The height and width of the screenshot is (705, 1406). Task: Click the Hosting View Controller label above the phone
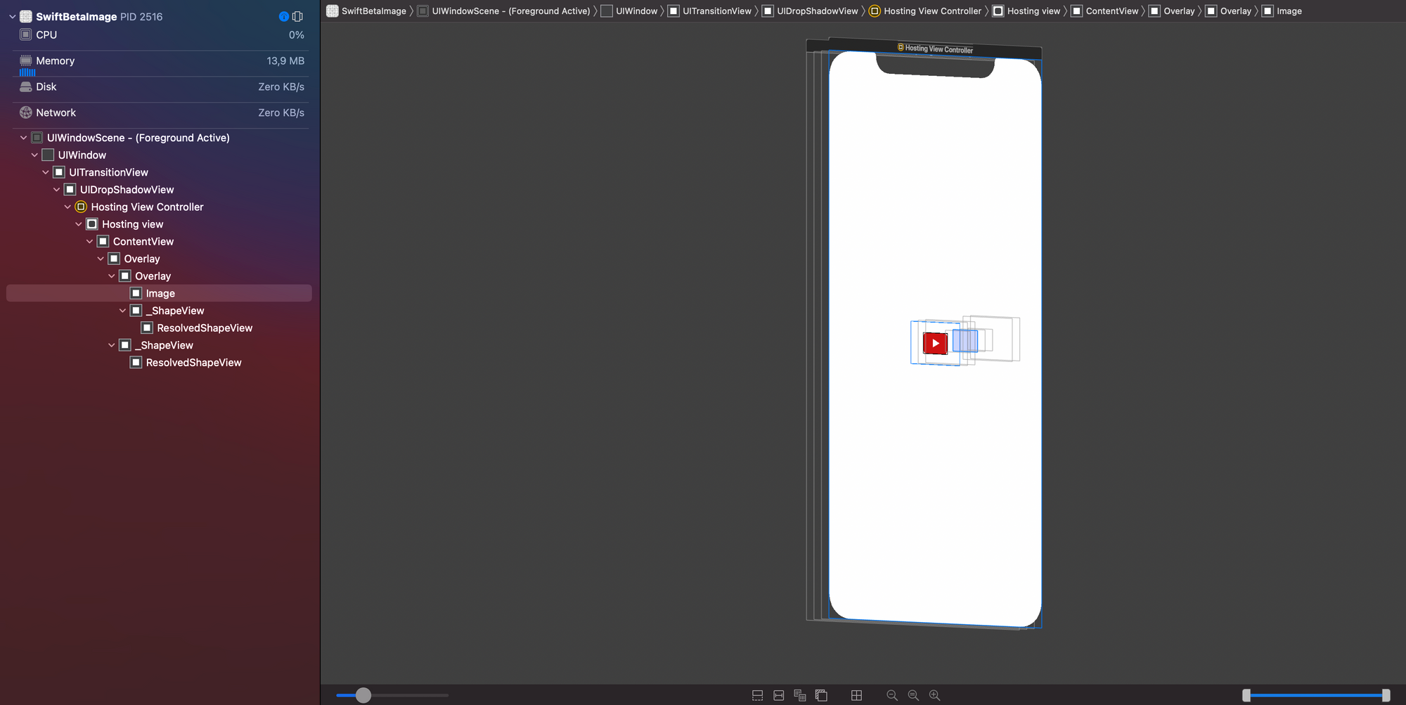click(935, 49)
